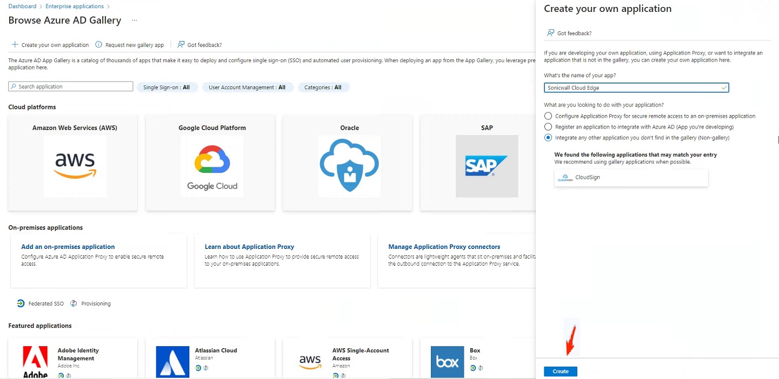Click the Box app logo
Screen dimensions: 779x379
click(x=447, y=362)
